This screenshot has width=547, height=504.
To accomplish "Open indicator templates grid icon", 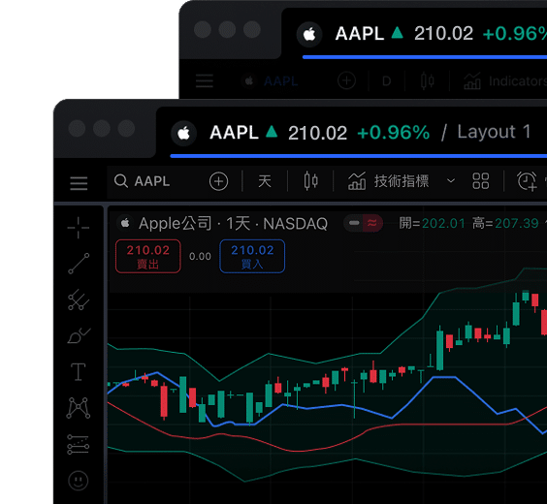I will pos(480,181).
